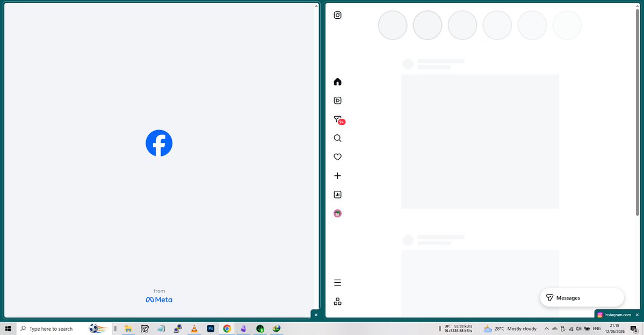The height and width of the screenshot is (335, 644).
Task: Click the Instagram logo in the sidebar
Action: (x=338, y=15)
